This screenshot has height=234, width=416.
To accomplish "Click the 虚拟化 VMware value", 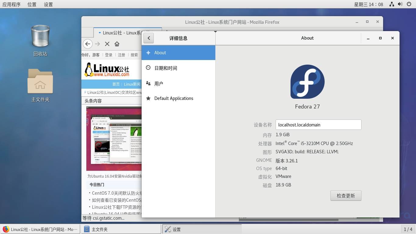I will pos(284,176).
